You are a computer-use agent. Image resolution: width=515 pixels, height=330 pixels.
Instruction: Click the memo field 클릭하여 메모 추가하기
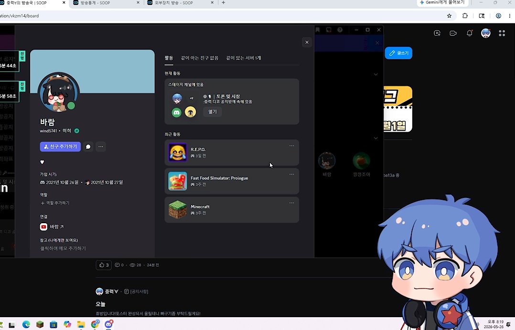(x=63, y=248)
